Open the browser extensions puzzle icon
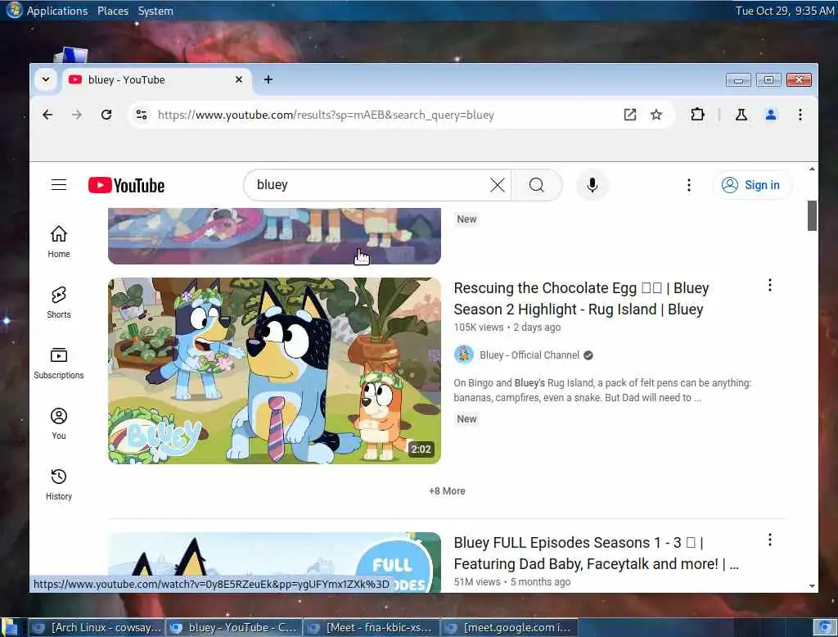Image resolution: width=838 pixels, height=637 pixels. [697, 115]
